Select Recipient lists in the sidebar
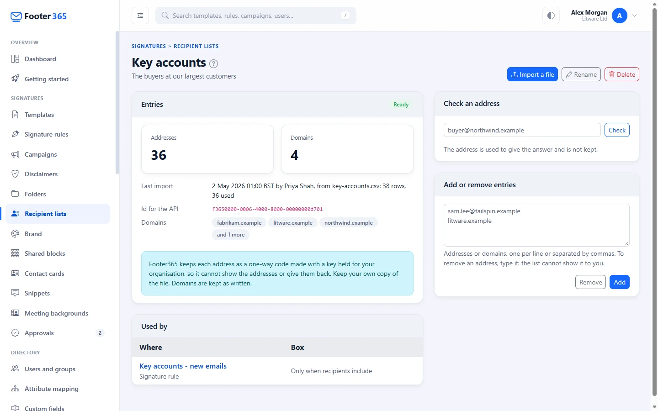This screenshot has width=658, height=411. click(x=58, y=214)
